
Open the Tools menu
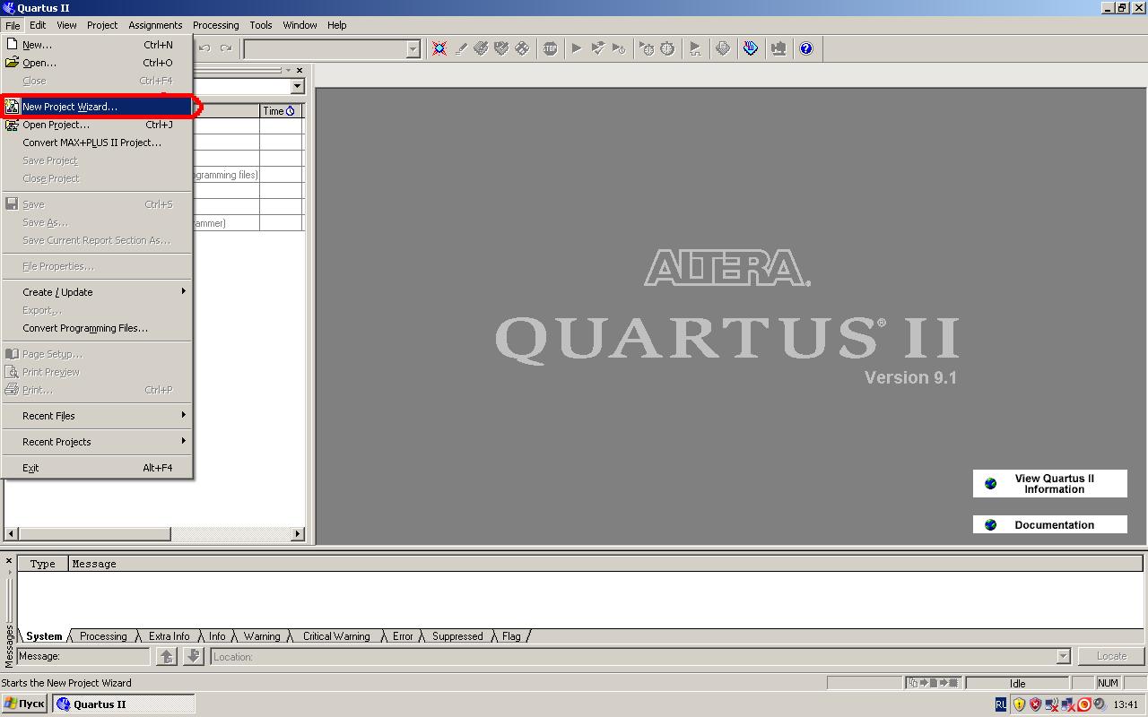[x=261, y=25]
